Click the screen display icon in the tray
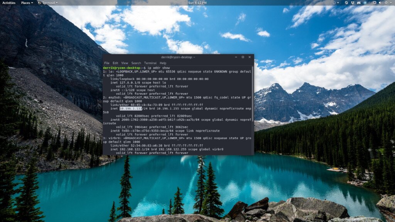395x222 pixels. coord(375,3)
